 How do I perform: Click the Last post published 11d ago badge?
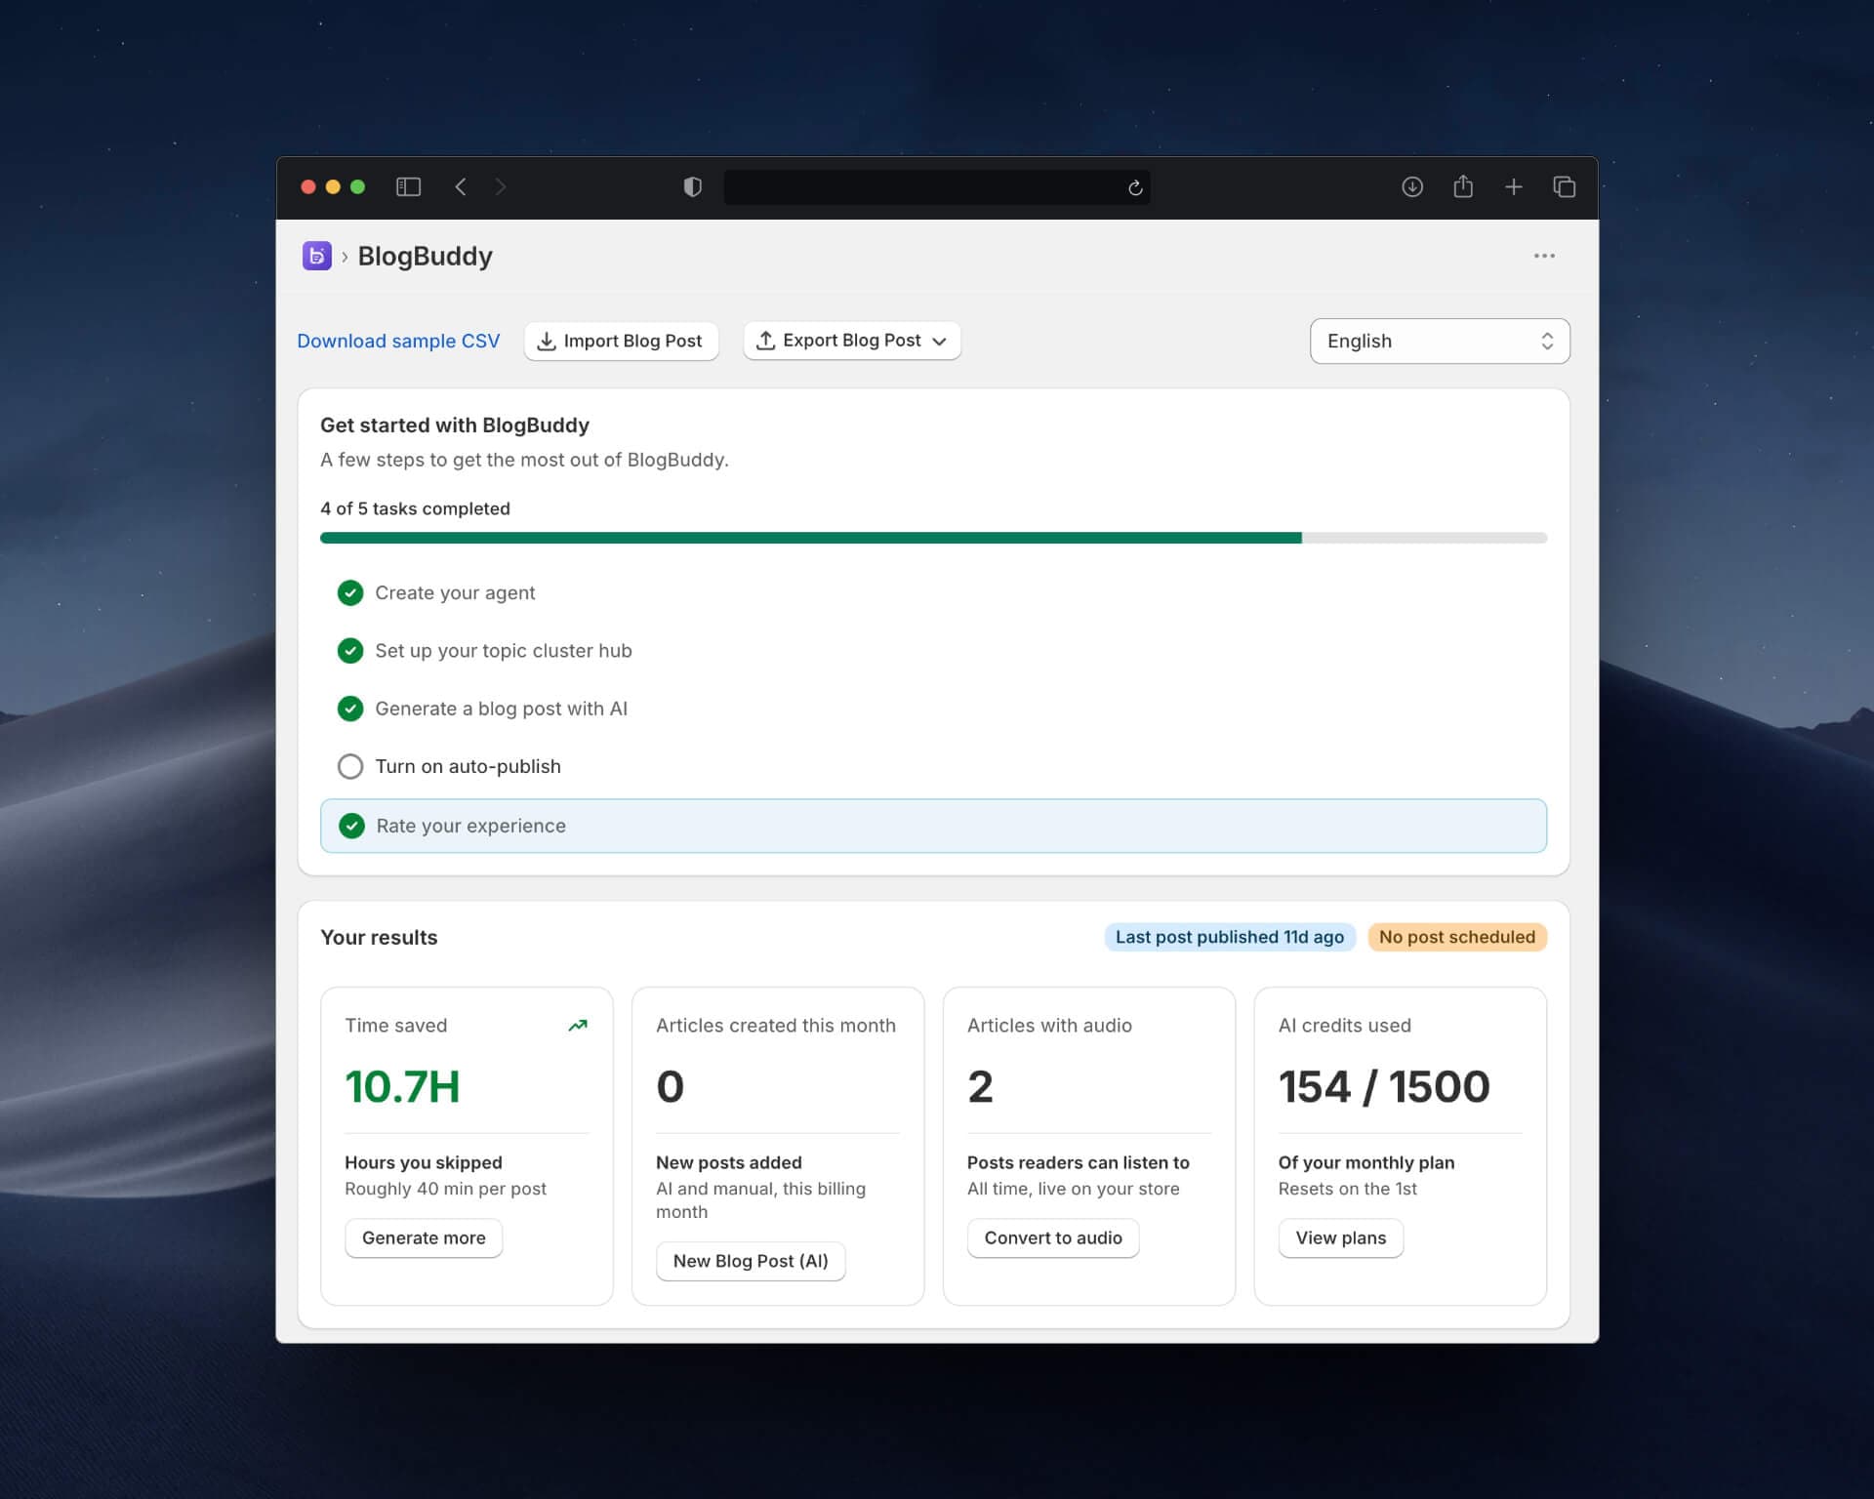tap(1230, 937)
